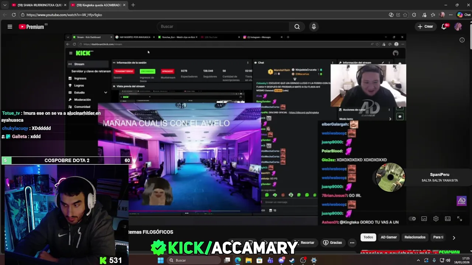Open a new browser tab

pyautogui.click(x=133, y=5)
